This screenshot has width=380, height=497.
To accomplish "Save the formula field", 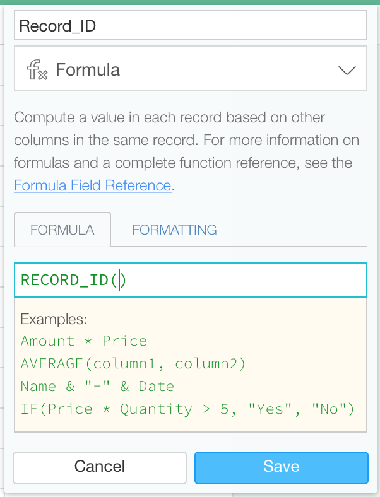I will 282,468.
